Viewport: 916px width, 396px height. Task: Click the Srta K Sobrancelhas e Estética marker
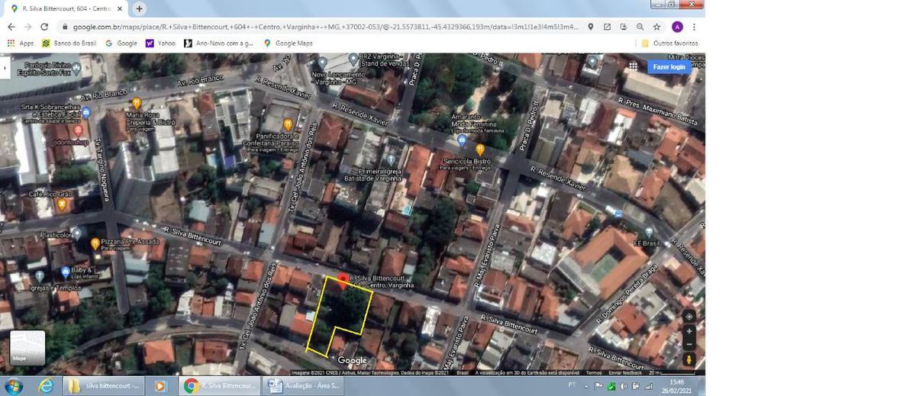click(x=85, y=113)
